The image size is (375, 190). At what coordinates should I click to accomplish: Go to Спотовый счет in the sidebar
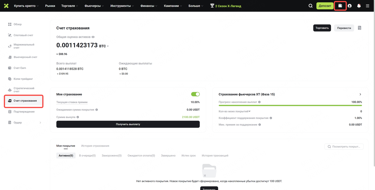click(x=23, y=35)
